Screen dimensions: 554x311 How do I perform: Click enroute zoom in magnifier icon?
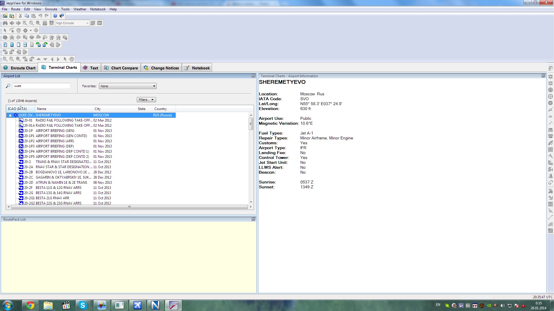pyautogui.click(x=25, y=23)
